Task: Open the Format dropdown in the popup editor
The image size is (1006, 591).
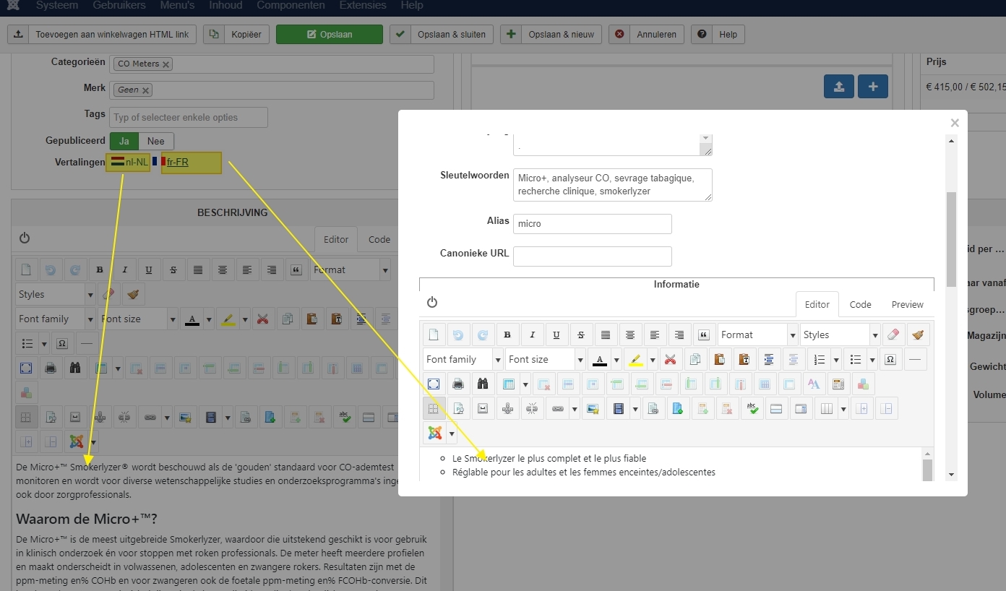Action: [757, 335]
